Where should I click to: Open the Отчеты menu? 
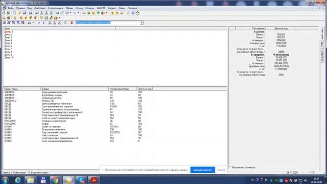click(x=90, y=8)
